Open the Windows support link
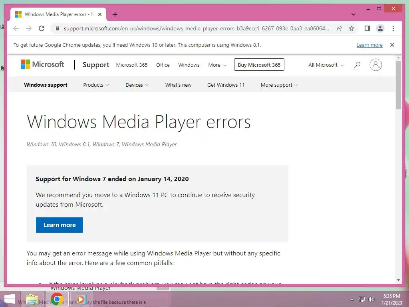 click(x=46, y=85)
